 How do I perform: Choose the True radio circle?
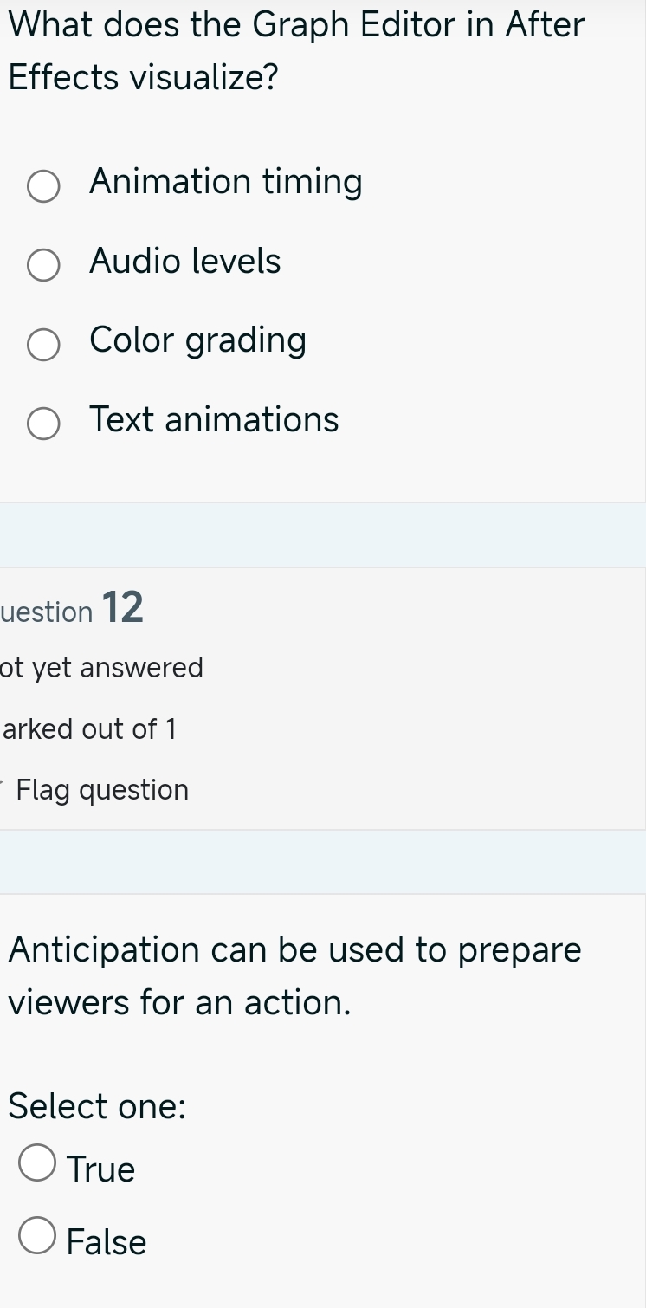pos(36,1164)
